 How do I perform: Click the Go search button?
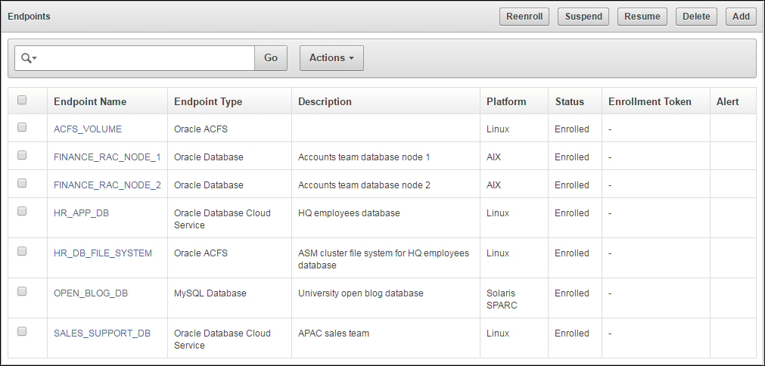[271, 58]
